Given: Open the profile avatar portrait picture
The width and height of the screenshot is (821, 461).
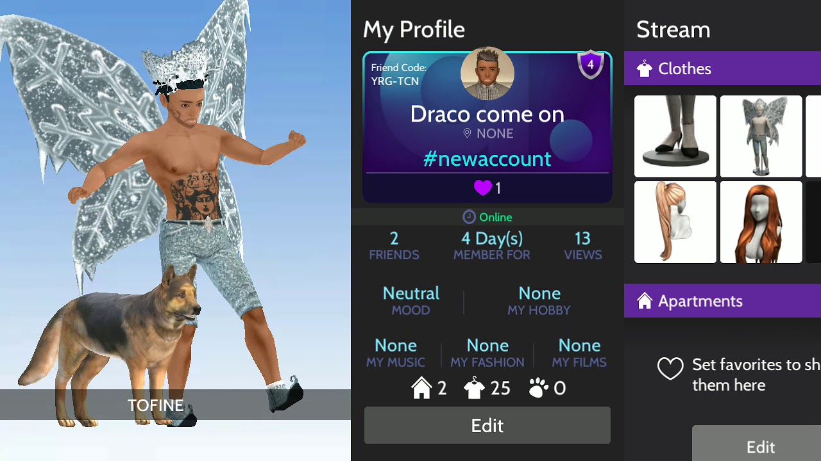Looking at the screenshot, I should tap(487, 74).
